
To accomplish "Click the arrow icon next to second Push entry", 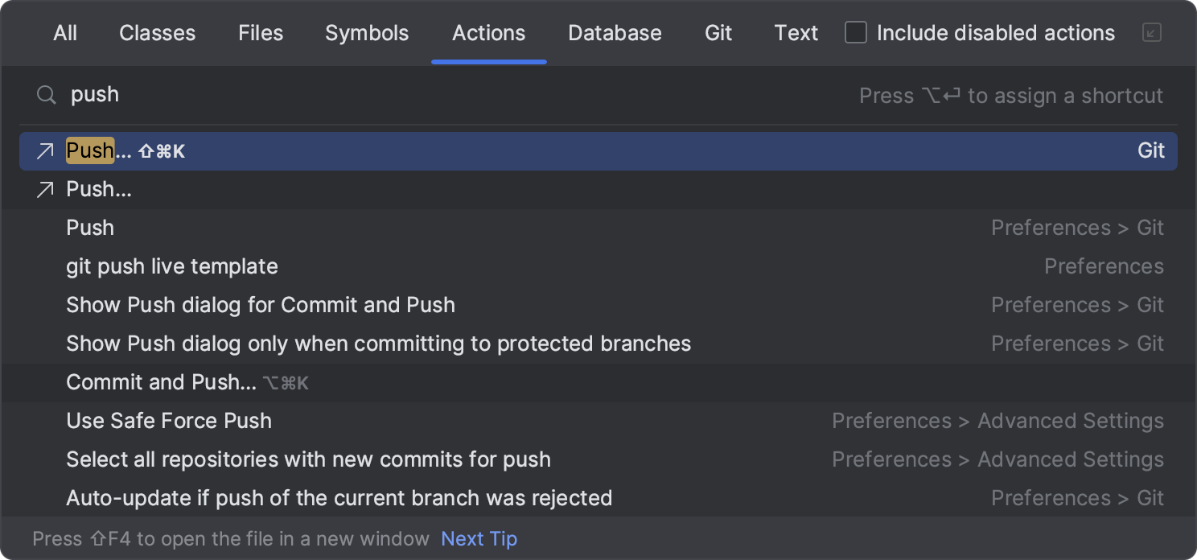I will coord(45,189).
